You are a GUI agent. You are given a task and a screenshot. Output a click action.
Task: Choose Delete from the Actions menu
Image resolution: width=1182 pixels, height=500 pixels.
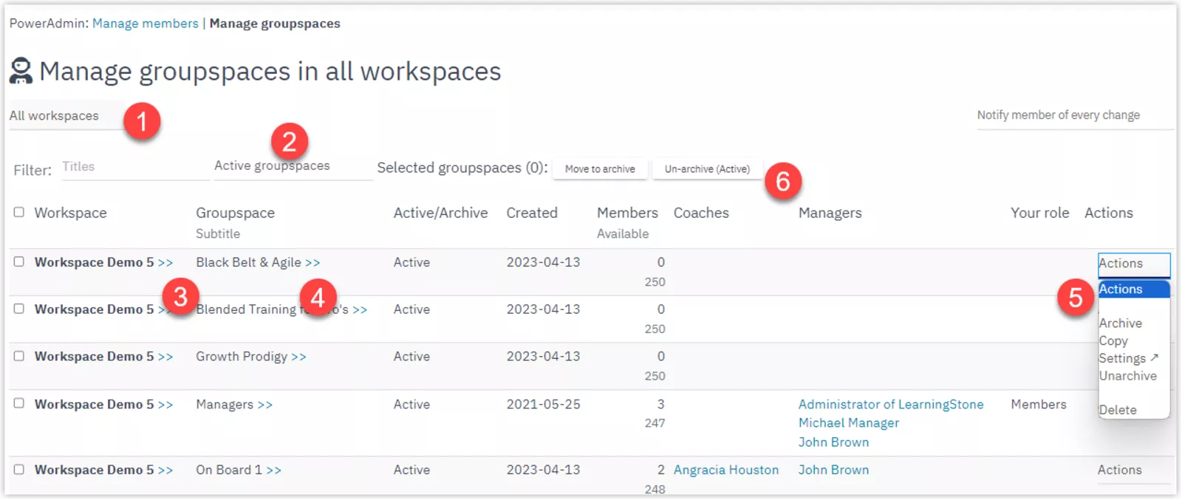click(x=1117, y=410)
